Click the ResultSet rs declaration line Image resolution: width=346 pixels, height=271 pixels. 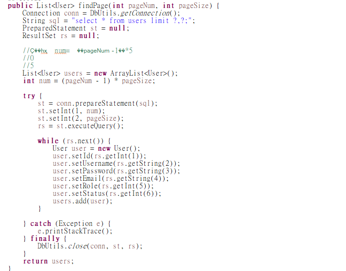click(61, 36)
